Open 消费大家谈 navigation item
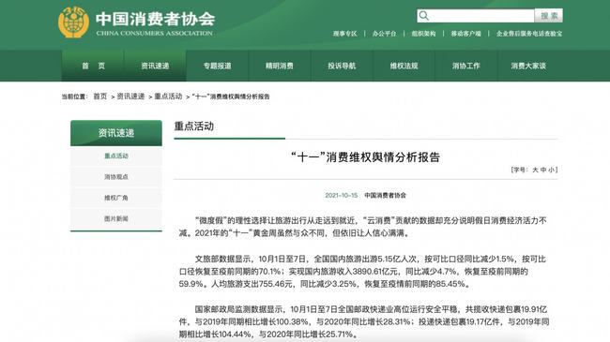610x342 pixels. coord(528,66)
